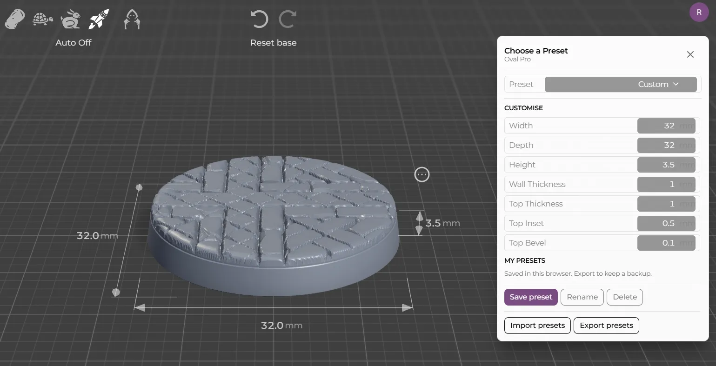
Task: Click the 'CUSTOMISE' section heading
Action: pos(523,108)
